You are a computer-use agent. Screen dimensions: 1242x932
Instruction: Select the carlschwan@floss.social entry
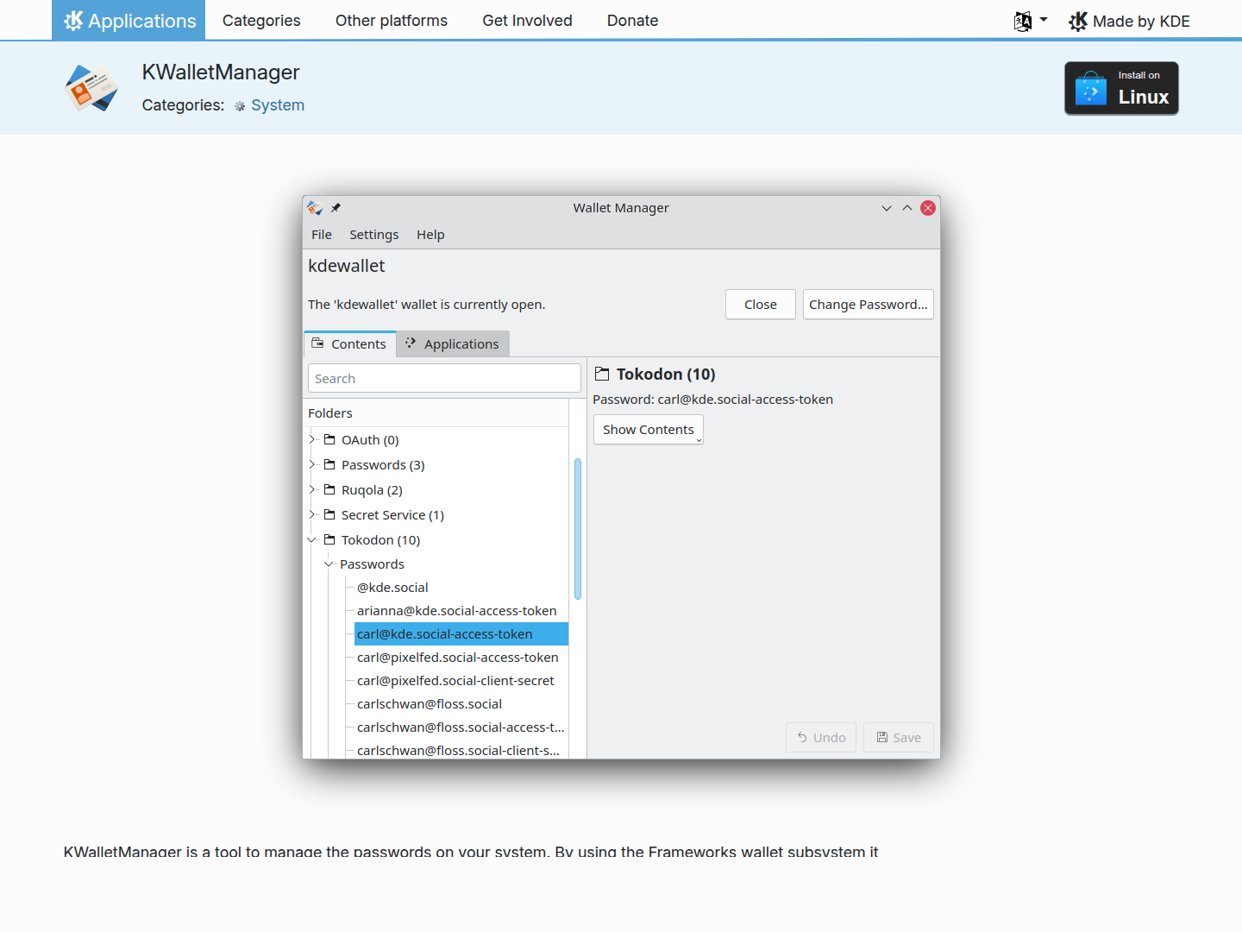461,704
